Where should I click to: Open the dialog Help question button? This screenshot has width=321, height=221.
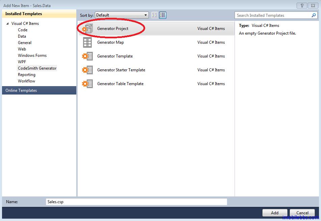pyautogui.click(x=301, y=5)
